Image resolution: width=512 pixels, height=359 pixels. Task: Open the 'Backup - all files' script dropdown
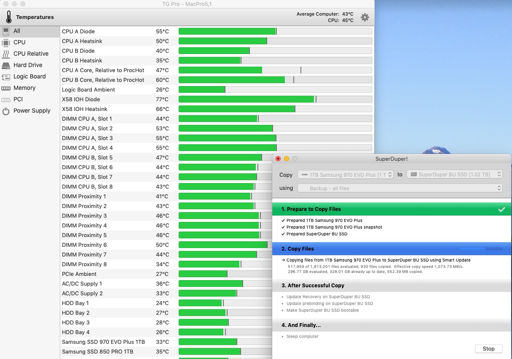click(400, 188)
